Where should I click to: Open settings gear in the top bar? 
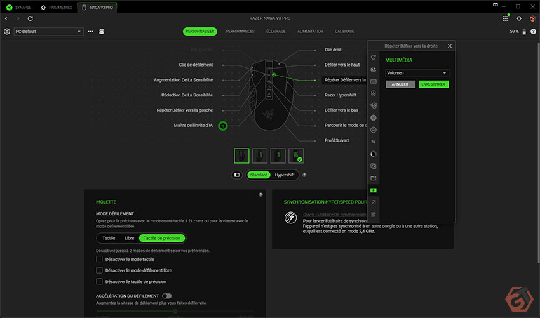pos(519,18)
